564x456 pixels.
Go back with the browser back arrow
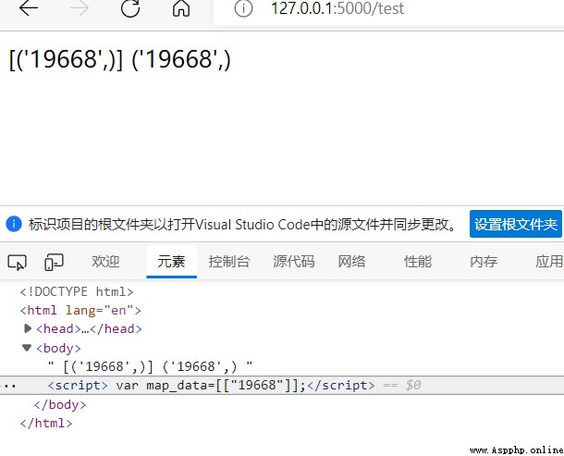(x=29, y=8)
